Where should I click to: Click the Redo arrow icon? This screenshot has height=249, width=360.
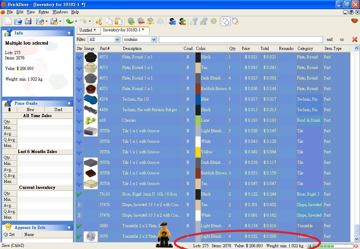coord(83,21)
